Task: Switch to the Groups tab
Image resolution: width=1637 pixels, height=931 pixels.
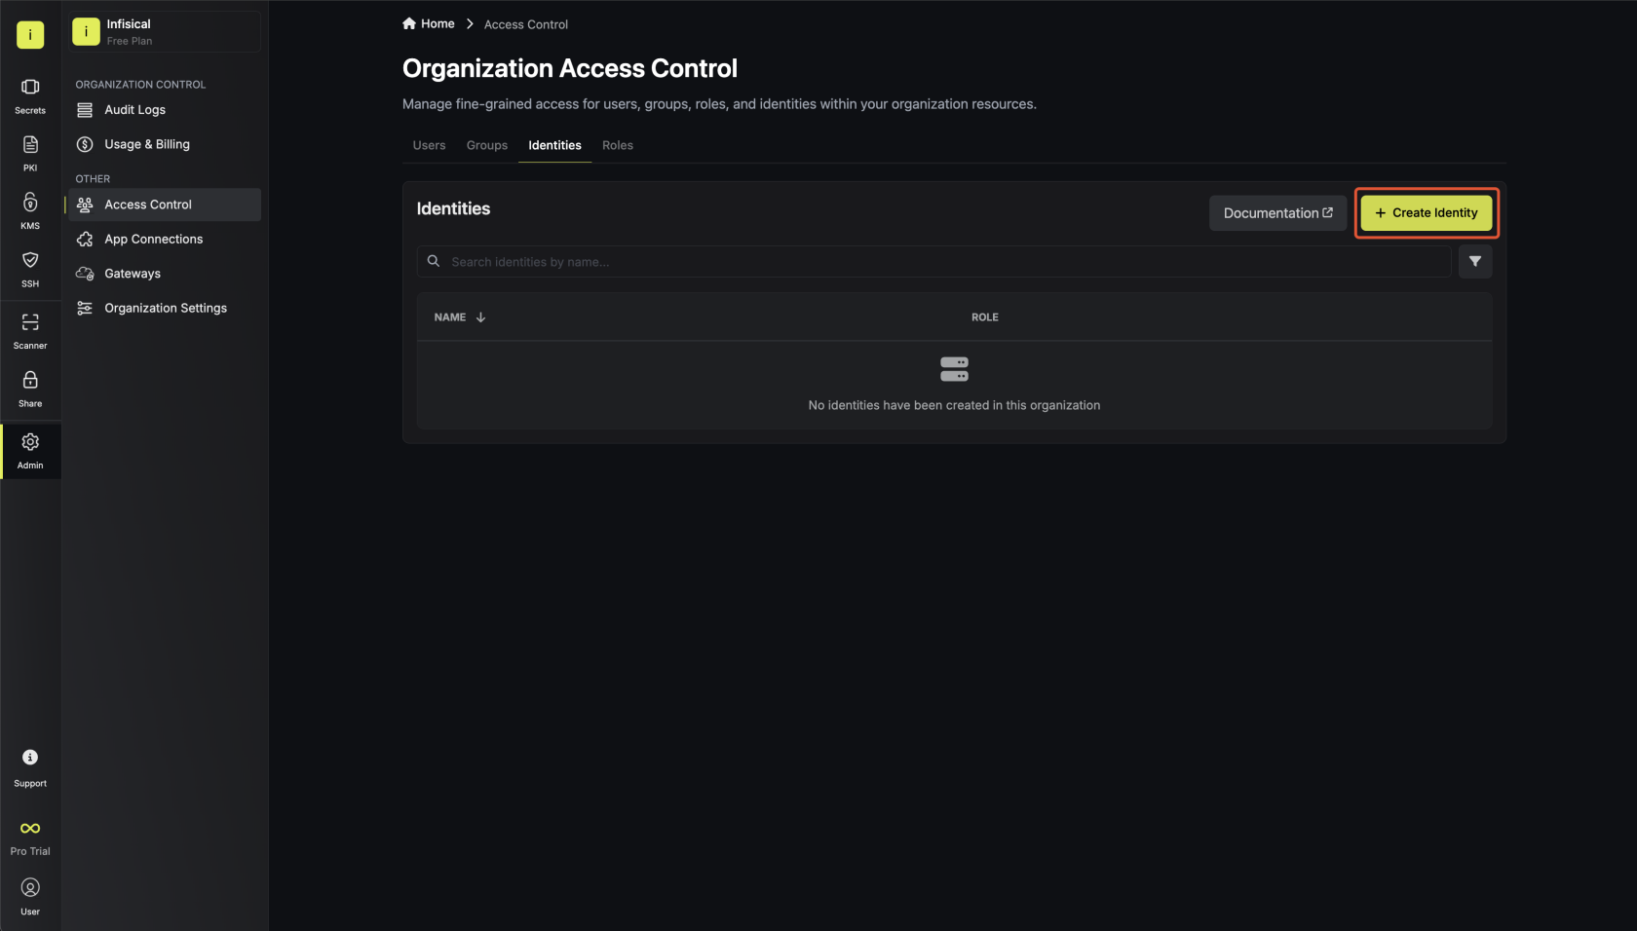Action: (486, 145)
